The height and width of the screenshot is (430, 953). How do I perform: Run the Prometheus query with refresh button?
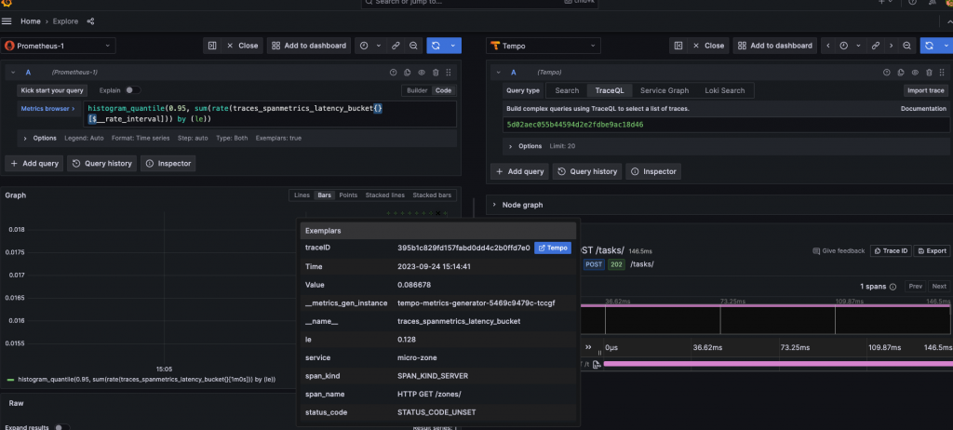436,46
